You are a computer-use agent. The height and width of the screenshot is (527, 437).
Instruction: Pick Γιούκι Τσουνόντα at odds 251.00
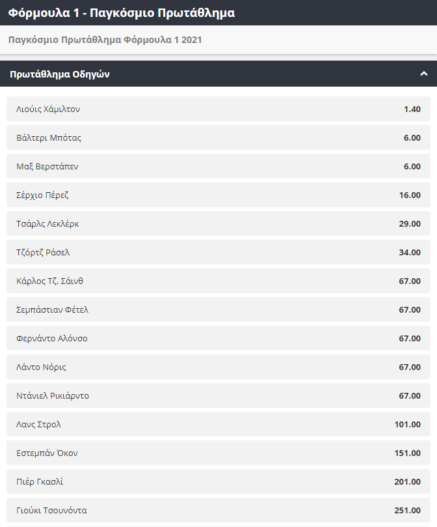click(218, 511)
